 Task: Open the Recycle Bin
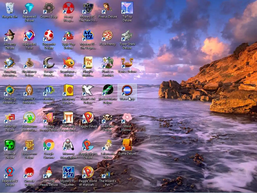(10, 8)
